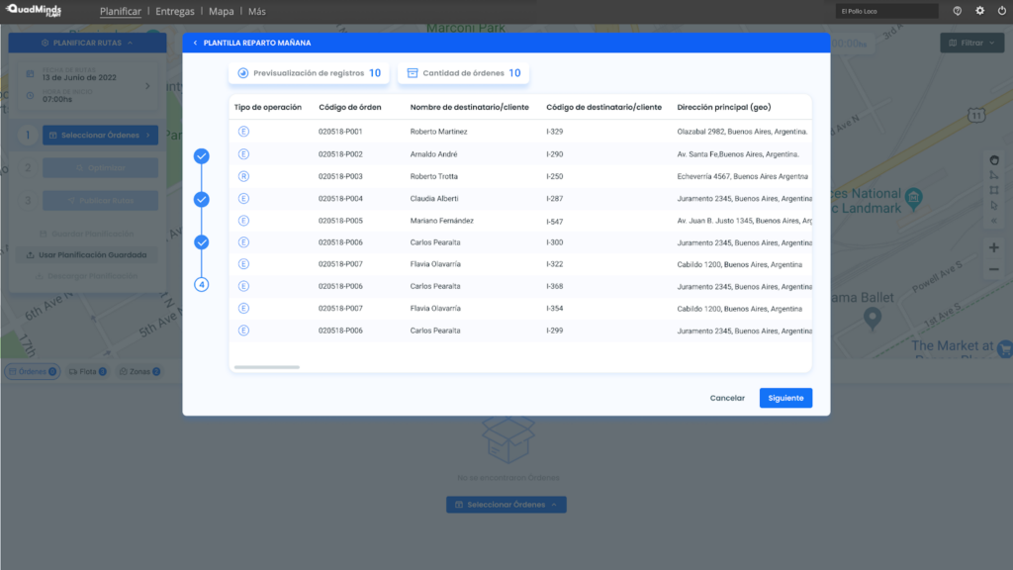Click the horizontal scrollbar under the table
The width and height of the screenshot is (1013, 570).
pos(267,367)
